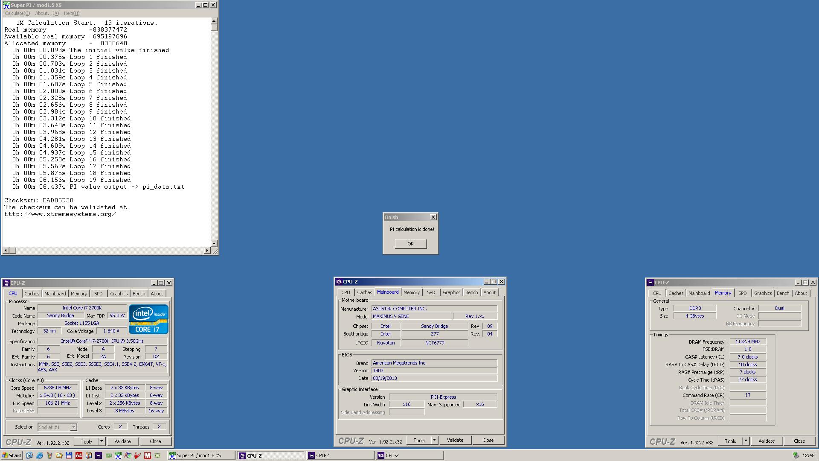Launch Internet Explorer from quick launch
The height and width of the screenshot is (461, 819).
40,455
